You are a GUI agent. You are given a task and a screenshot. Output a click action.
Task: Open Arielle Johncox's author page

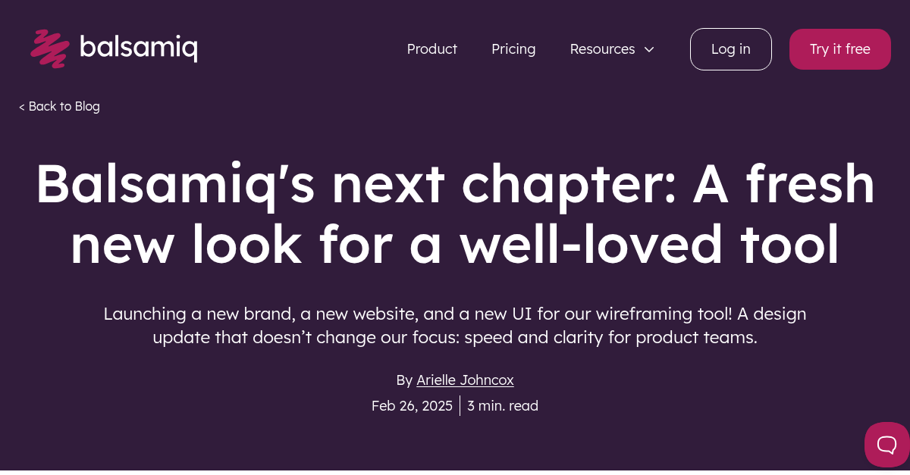point(465,380)
